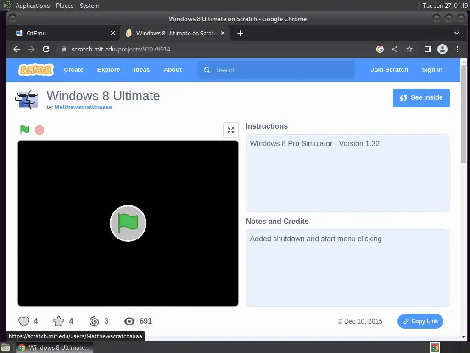Toggle the Chrome side panel
The width and height of the screenshot is (470, 353).
pyautogui.click(x=428, y=49)
